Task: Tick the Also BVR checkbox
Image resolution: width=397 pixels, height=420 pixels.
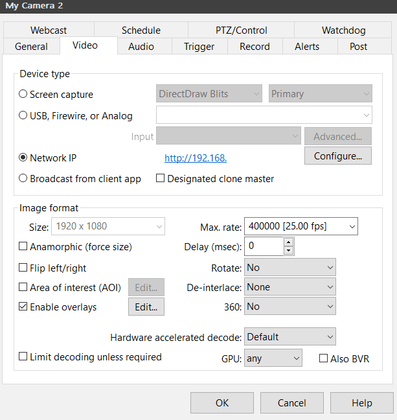Action: [324, 358]
